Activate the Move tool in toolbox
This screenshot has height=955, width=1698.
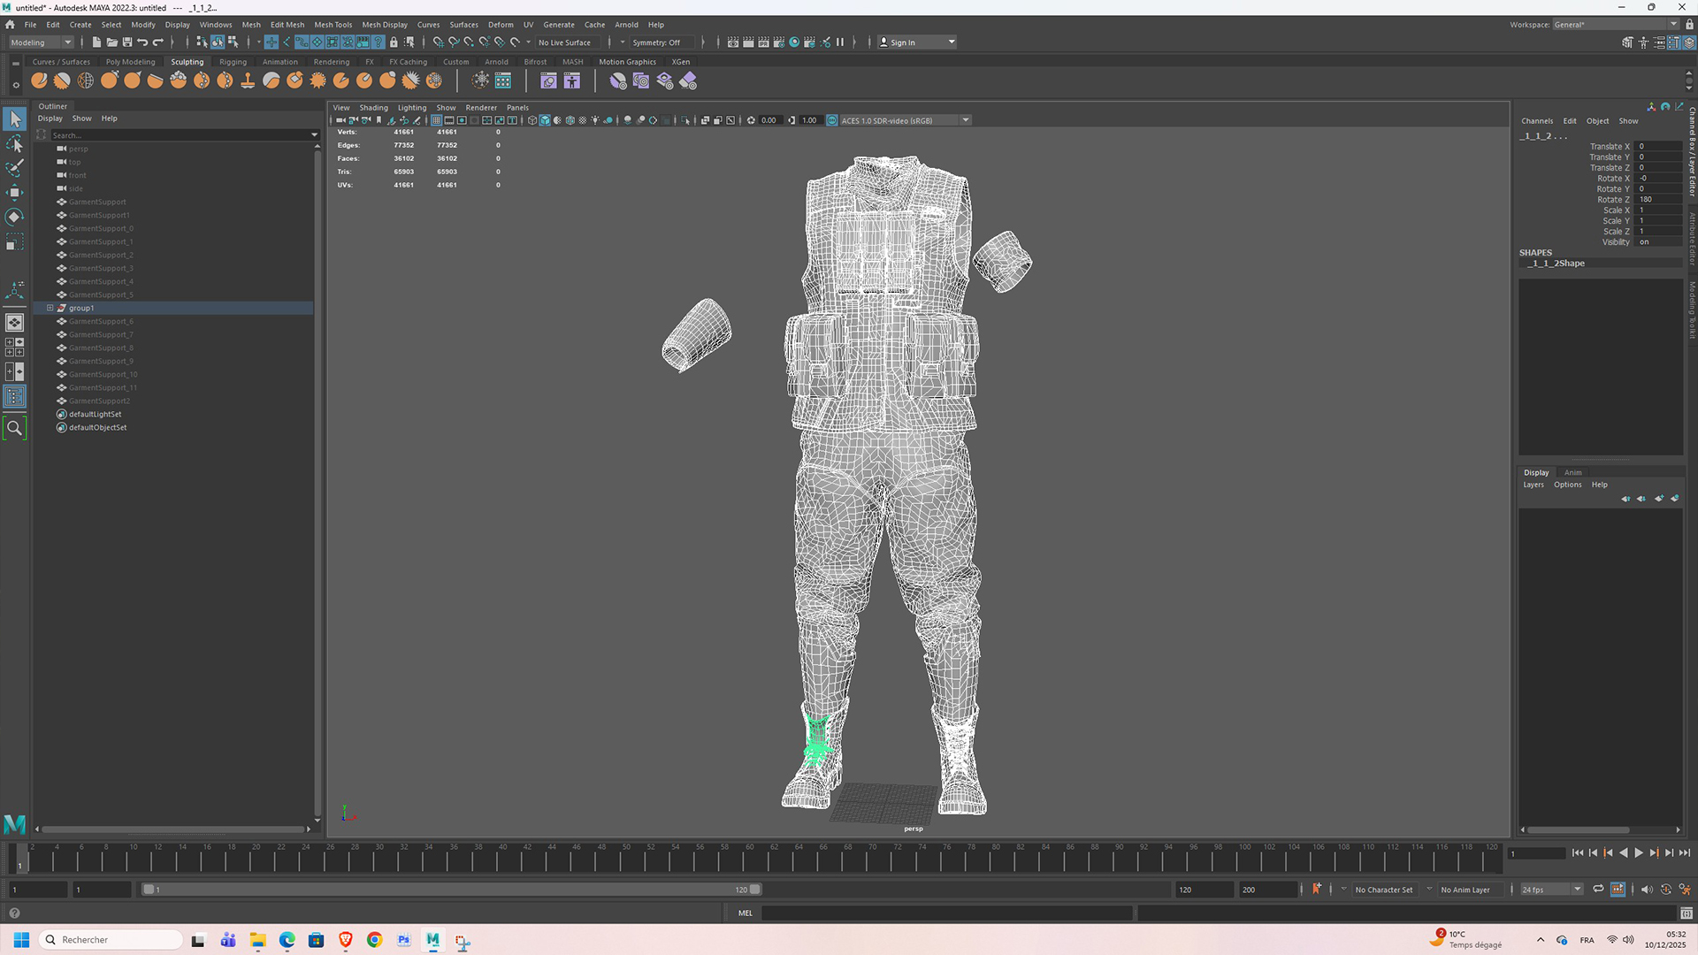click(x=14, y=192)
